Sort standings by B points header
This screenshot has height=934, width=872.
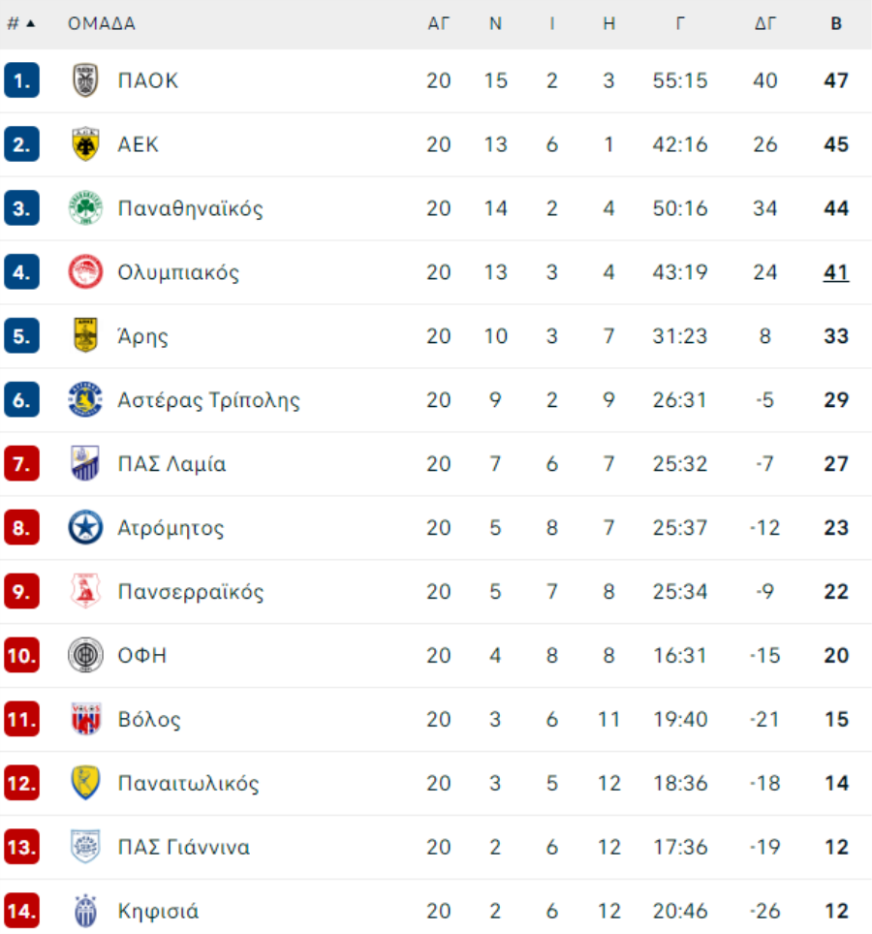click(x=836, y=24)
